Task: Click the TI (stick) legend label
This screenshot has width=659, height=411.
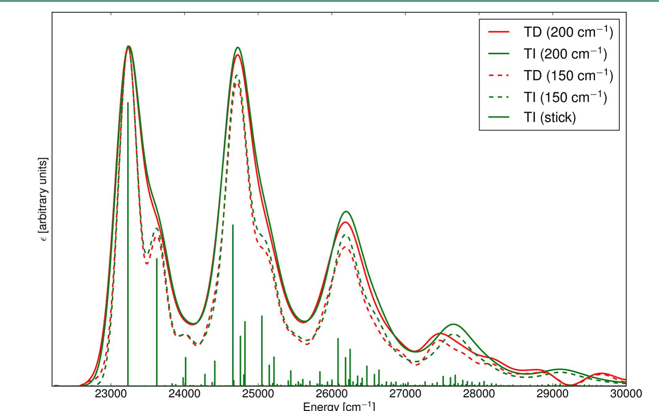Action: tap(550, 117)
